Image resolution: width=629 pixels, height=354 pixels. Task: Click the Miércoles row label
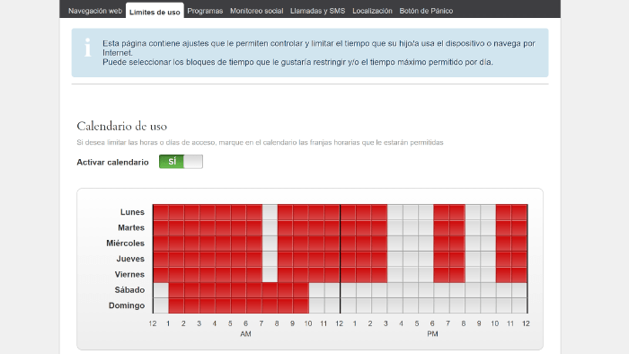pos(125,243)
